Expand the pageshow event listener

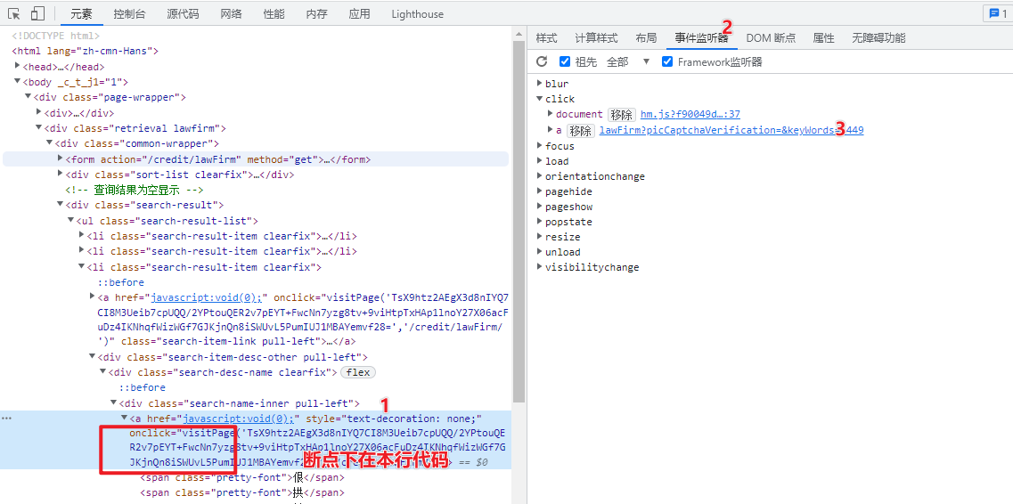tap(539, 207)
